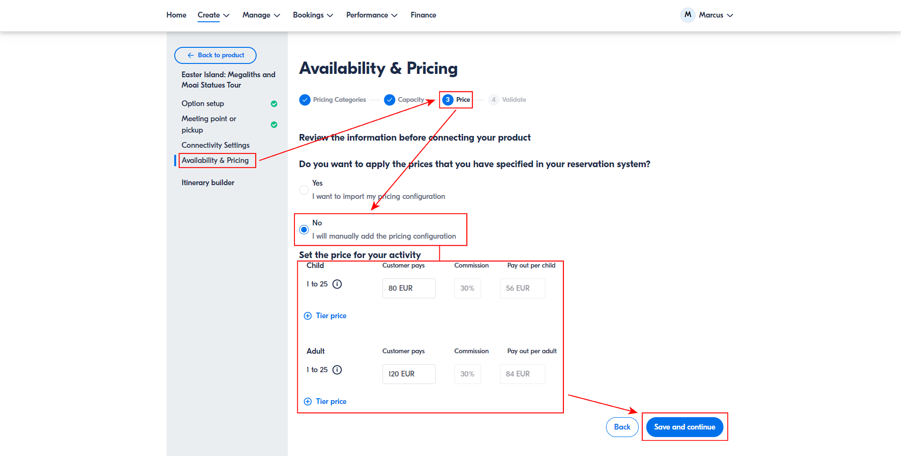Expand the Create menu dropdown
901x456 pixels.
coord(214,15)
